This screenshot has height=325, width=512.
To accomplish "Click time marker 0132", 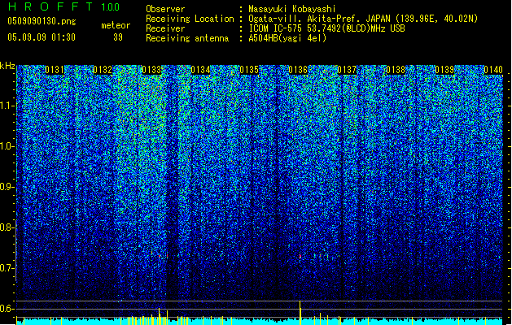I will pos(103,70).
